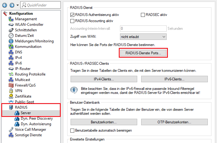The height and width of the screenshot is (143, 217).
Task: Click the Management tree icon
Action: tap(11, 19)
